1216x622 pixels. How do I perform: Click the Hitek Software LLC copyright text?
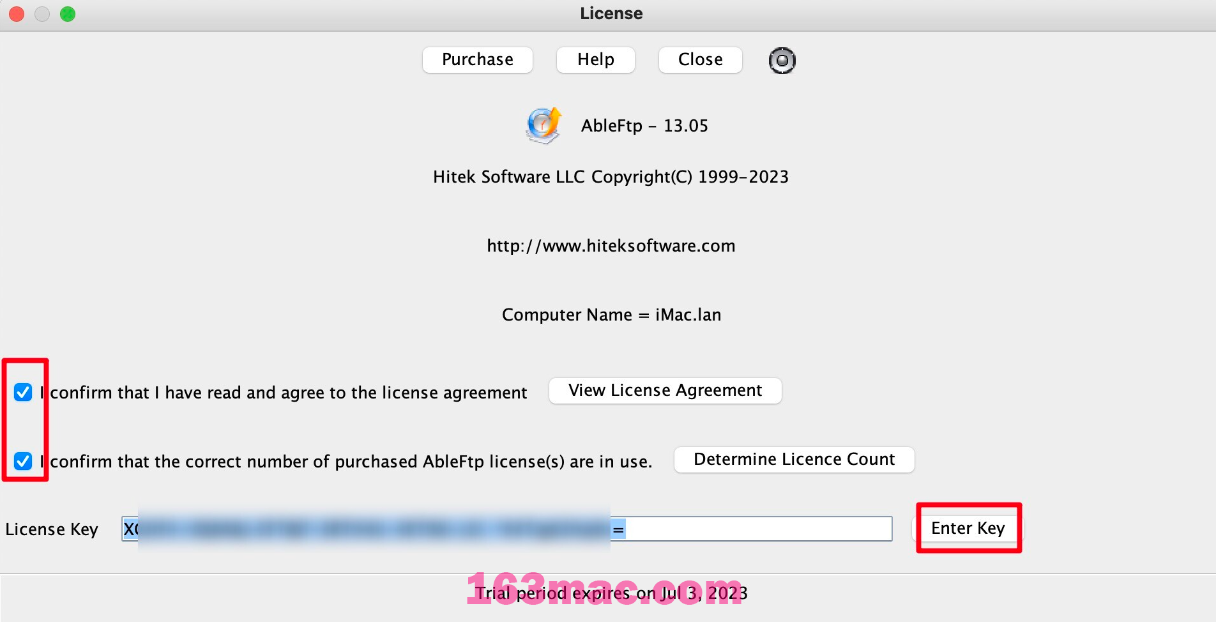(x=611, y=177)
